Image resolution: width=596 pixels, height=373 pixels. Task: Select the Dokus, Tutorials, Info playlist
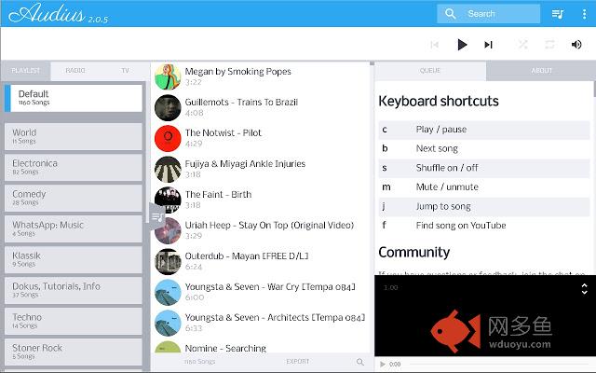74,290
